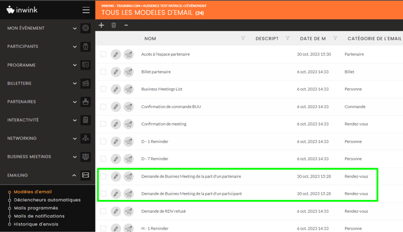Check the Business Meetings List row checkbox
The image size is (403, 232).
[x=103, y=89]
